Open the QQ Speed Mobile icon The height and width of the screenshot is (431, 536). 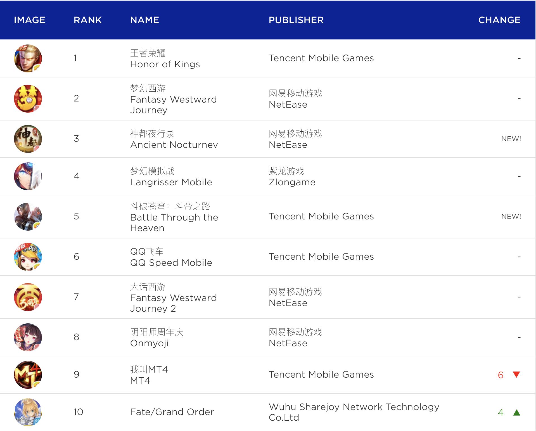tap(28, 257)
